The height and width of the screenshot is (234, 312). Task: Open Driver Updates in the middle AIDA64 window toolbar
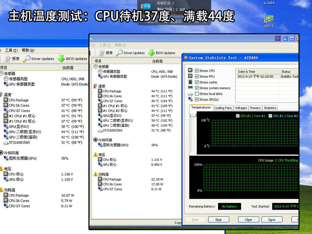[x=131, y=53]
